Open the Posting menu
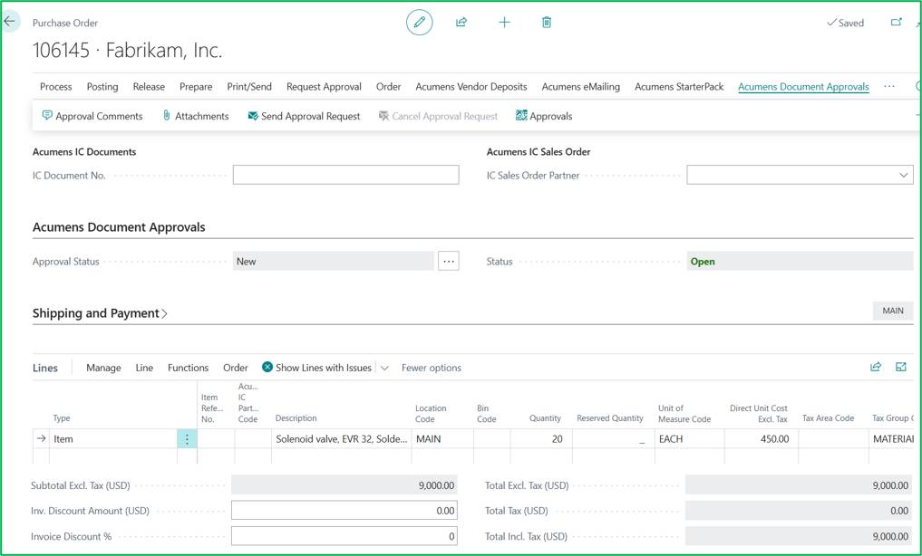 click(x=102, y=86)
